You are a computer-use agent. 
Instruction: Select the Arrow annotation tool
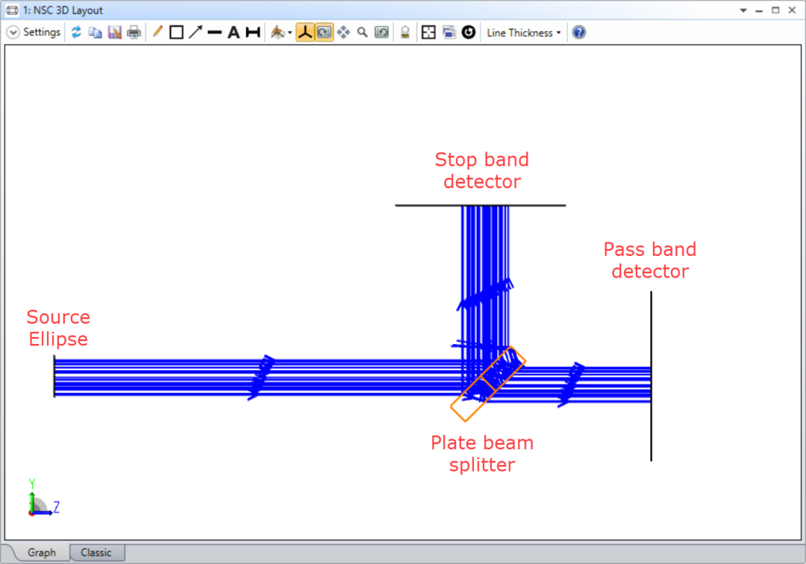point(196,32)
